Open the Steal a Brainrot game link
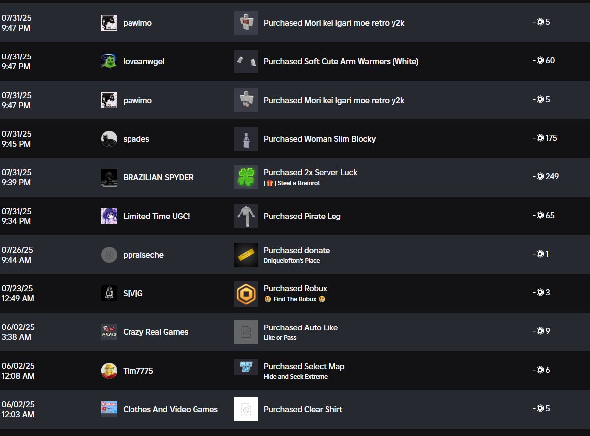Viewport: 590px width, 436px height. (x=292, y=183)
